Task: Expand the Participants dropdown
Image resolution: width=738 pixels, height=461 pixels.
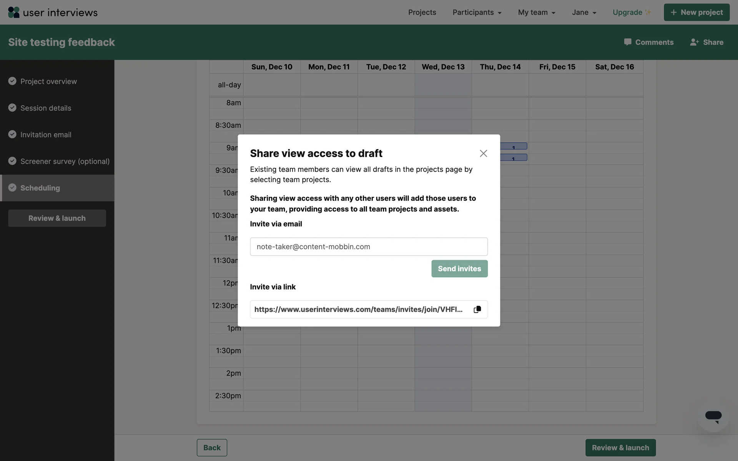Action: [x=477, y=12]
